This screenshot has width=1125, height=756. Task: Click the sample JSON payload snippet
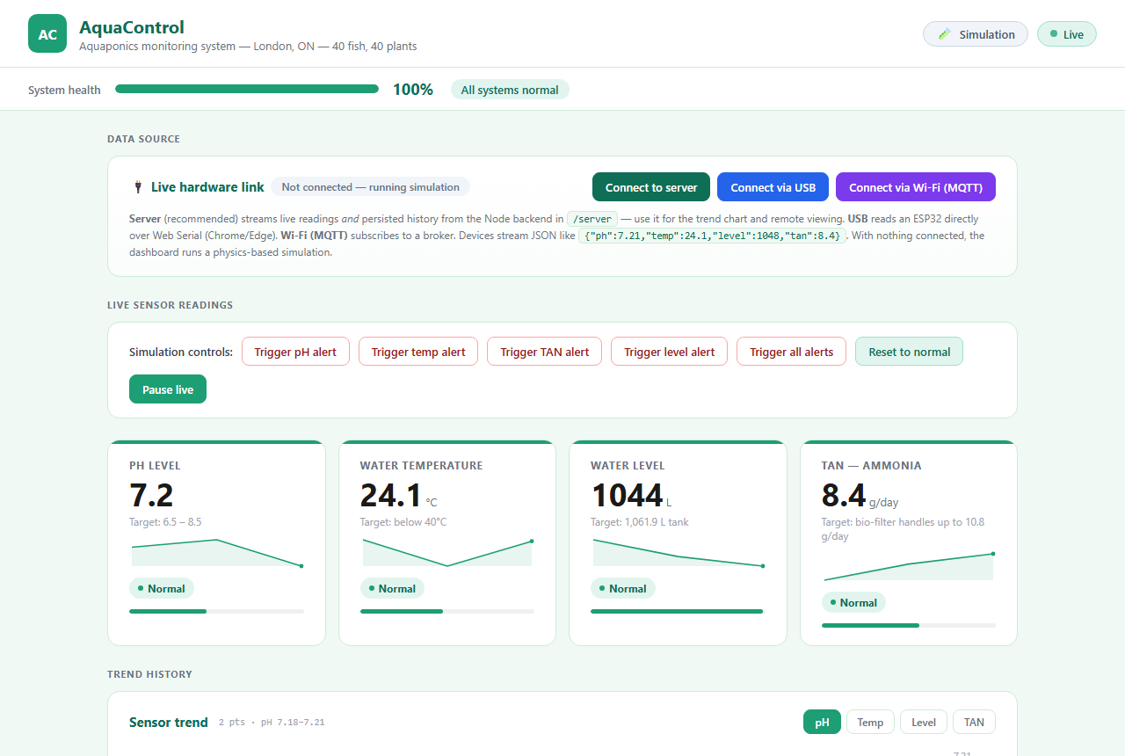coord(713,236)
